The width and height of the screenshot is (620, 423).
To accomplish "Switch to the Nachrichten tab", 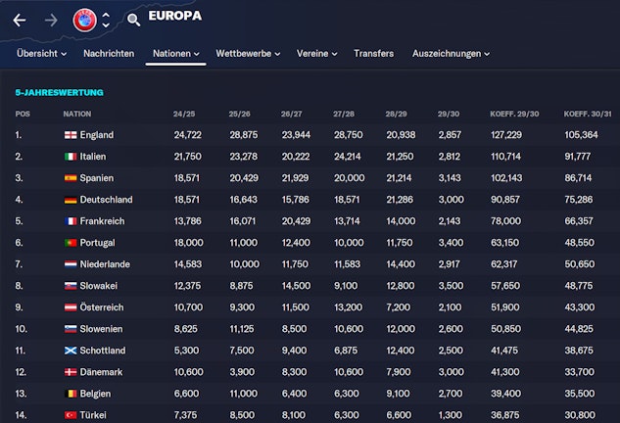I will (109, 53).
